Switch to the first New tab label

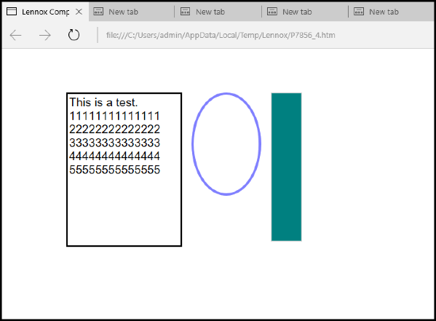click(x=123, y=12)
